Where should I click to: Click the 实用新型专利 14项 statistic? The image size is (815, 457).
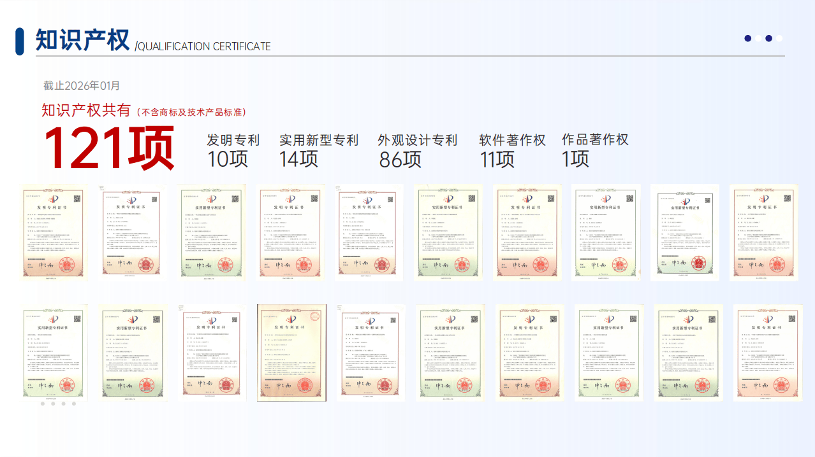pyautogui.click(x=318, y=150)
